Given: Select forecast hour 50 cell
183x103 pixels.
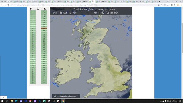Looking at the screenshot, I should [x=44, y=32].
